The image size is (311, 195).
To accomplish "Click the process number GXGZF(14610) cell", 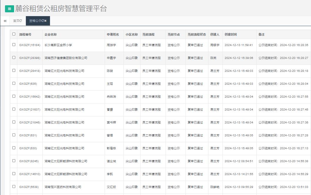I will pos(30,174).
